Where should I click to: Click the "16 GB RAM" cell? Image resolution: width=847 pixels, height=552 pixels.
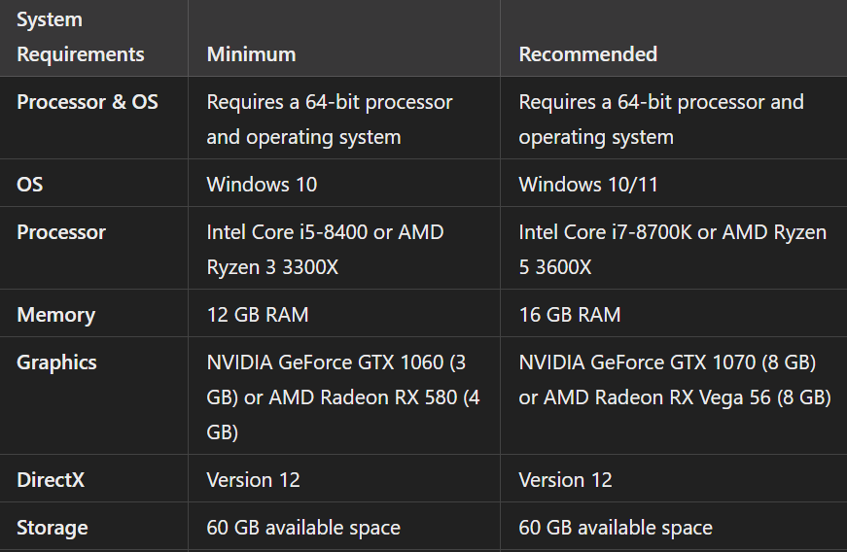569,315
